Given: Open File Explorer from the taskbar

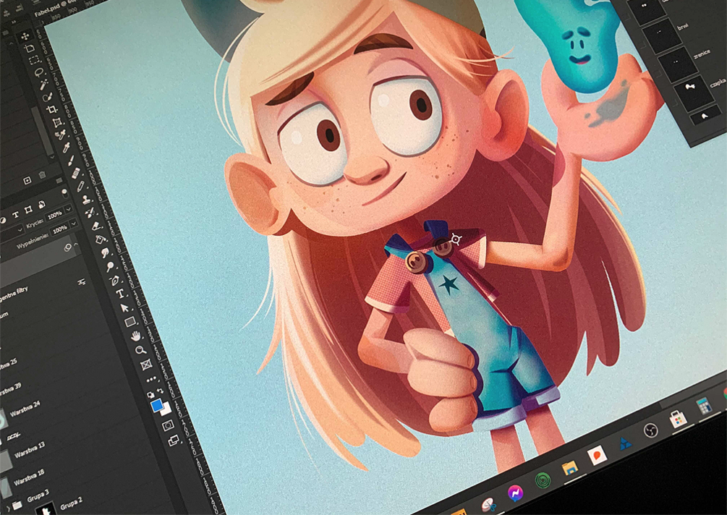Looking at the screenshot, I should (x=569, y=468).
